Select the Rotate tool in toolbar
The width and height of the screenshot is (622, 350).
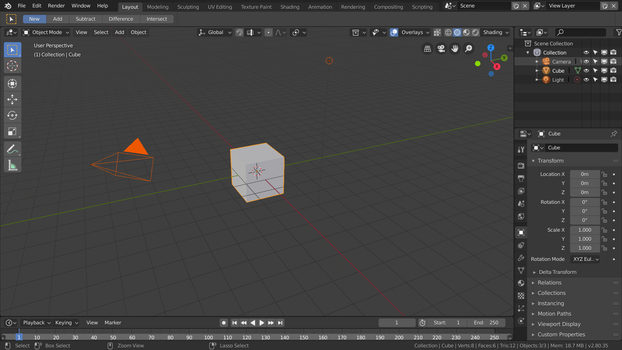tap(12, 115)
